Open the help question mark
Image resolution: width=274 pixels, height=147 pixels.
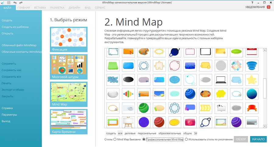(x=252, y=3)
